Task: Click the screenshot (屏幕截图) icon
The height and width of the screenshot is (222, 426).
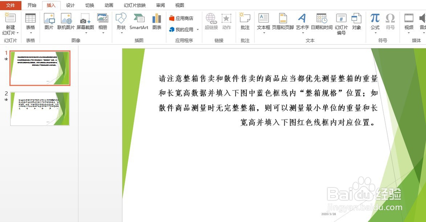Action: 85,18
